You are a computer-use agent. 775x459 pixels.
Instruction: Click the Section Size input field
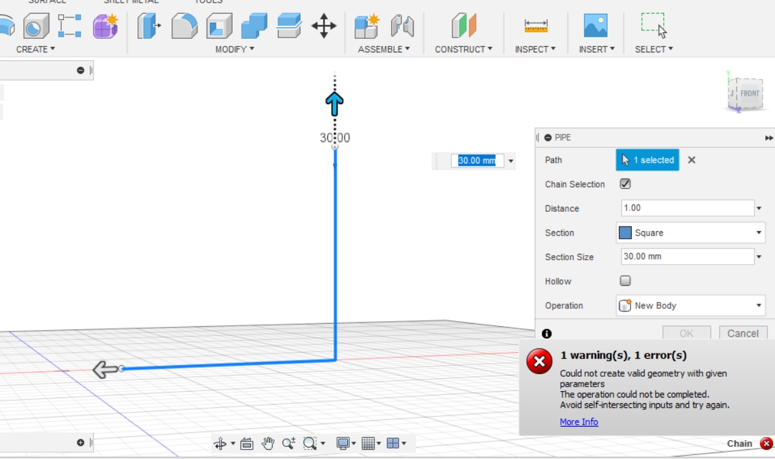pyautogui.click(x=688, y=256)
